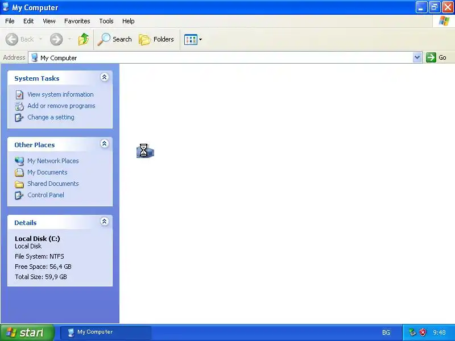Open the Help menu

click(x=129, y=21)
